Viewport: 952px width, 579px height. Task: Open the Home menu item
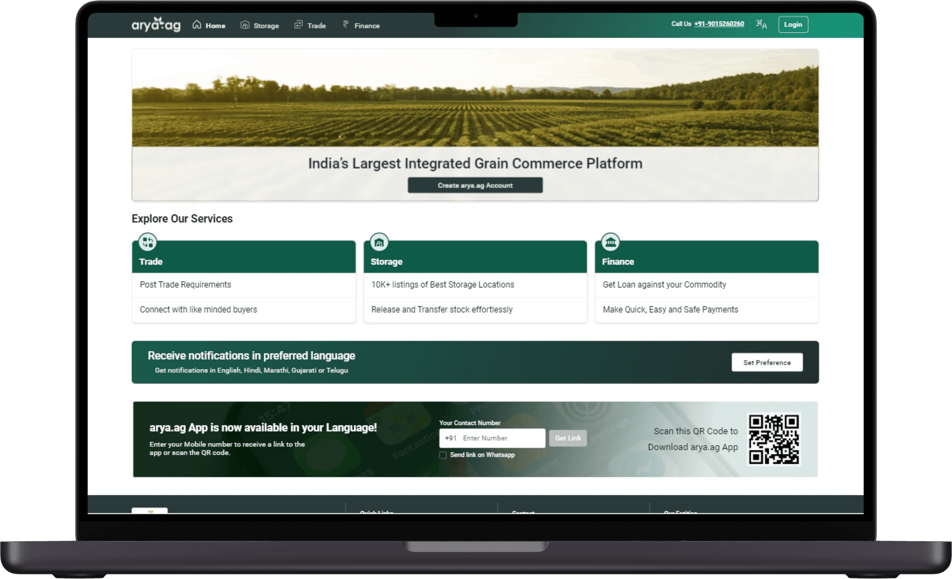(x=209, y=25)
